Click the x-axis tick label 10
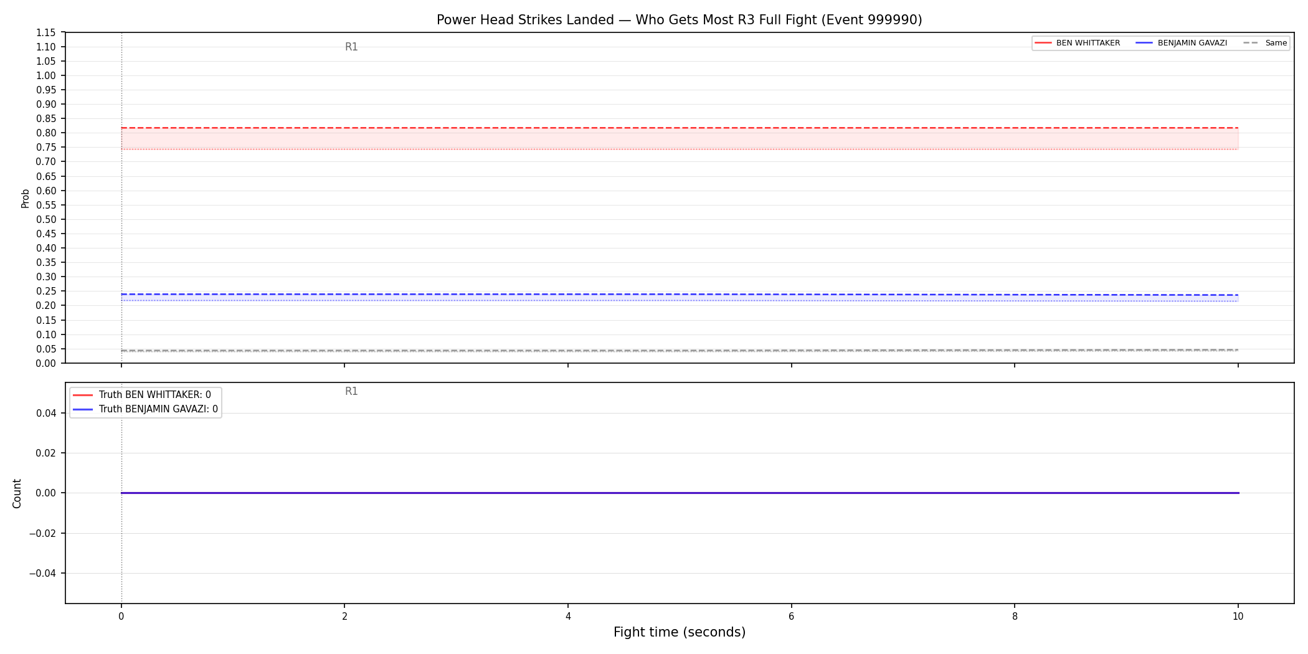The width and height of the screenshot is (1308, 654). click(1238, 617)
